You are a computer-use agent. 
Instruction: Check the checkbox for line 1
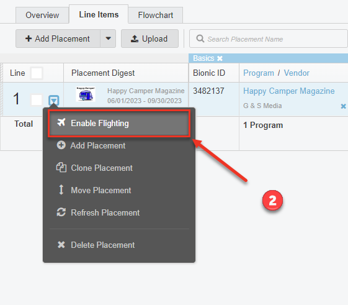click(x=37, y=100)
